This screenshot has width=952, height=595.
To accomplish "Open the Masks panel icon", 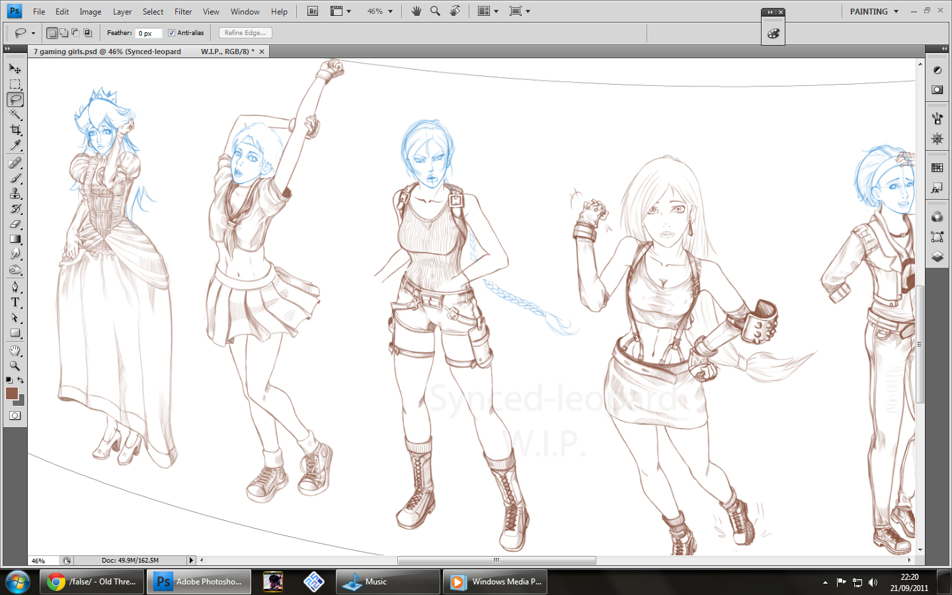I will (937, 89).
